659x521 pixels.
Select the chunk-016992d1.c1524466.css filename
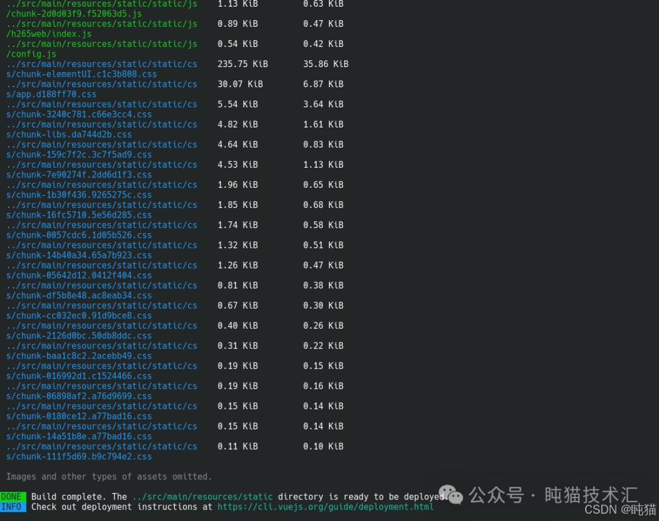coord(84,376)
